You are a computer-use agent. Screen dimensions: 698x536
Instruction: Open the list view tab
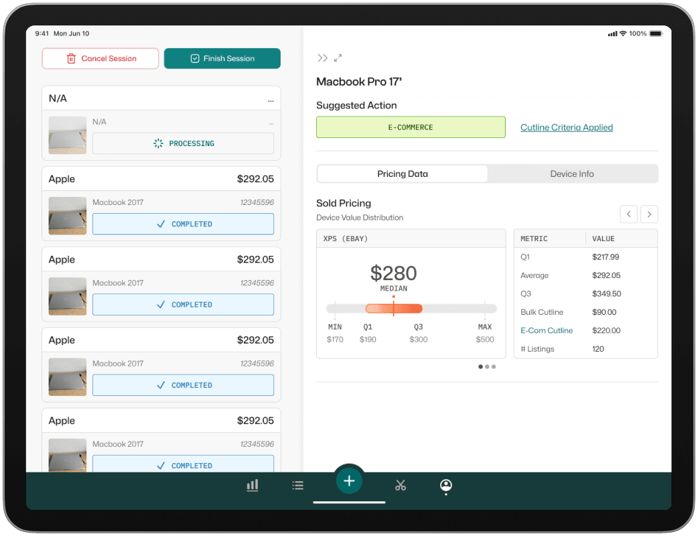click(298, 485)
